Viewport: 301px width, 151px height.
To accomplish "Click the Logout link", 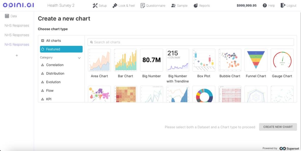I will (x=289, y=5).
